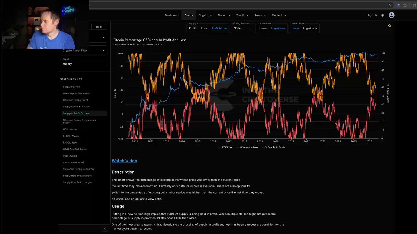Collapse the sidebar with the chevron button
Image resolution: width=417 pixels, height=234 pixels.
click(x=105, y=229)
